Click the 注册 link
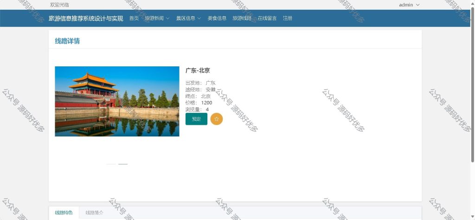The width and height of the screenshot is (475, 220). pos(288,18)
